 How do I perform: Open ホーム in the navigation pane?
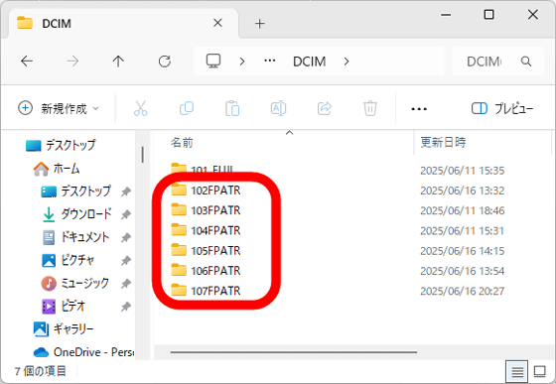coord(56,169)
